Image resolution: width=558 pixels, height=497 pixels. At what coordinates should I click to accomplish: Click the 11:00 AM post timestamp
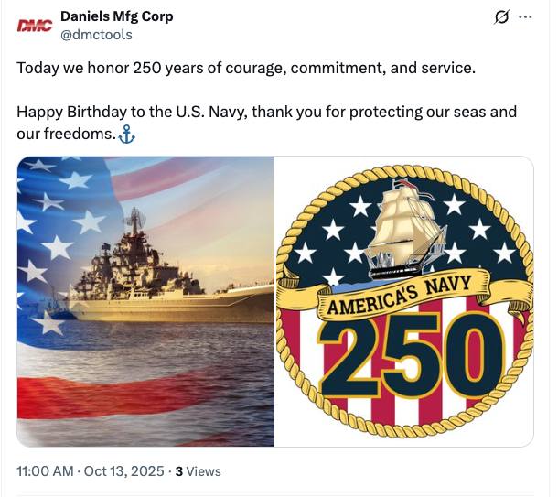[x=45, y=471]
